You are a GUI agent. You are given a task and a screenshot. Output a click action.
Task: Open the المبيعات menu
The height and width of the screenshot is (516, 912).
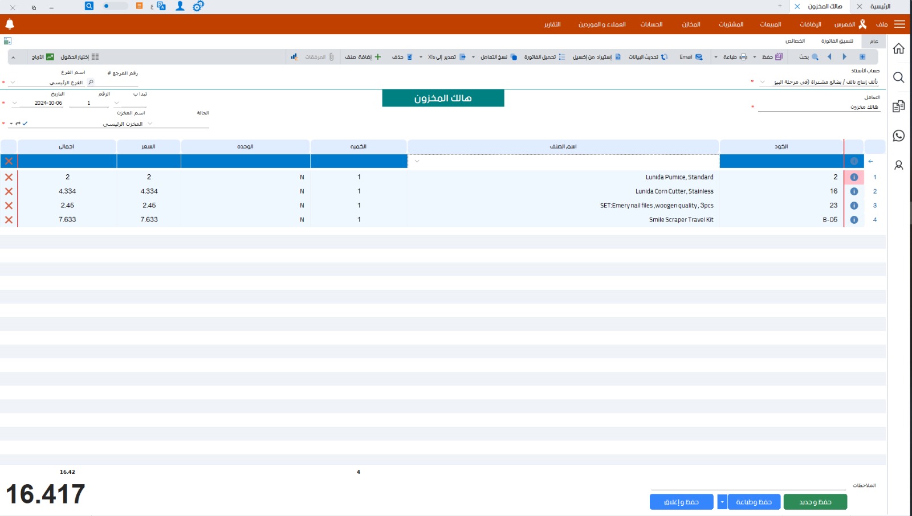pos(770,24)
